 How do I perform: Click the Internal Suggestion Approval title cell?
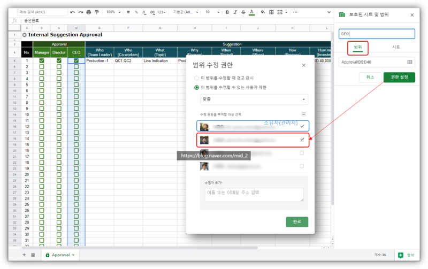pos(65,35)
